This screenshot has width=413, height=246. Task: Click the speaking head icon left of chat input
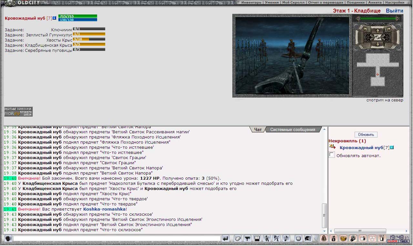pyautogui.click(x=8, y=239)
